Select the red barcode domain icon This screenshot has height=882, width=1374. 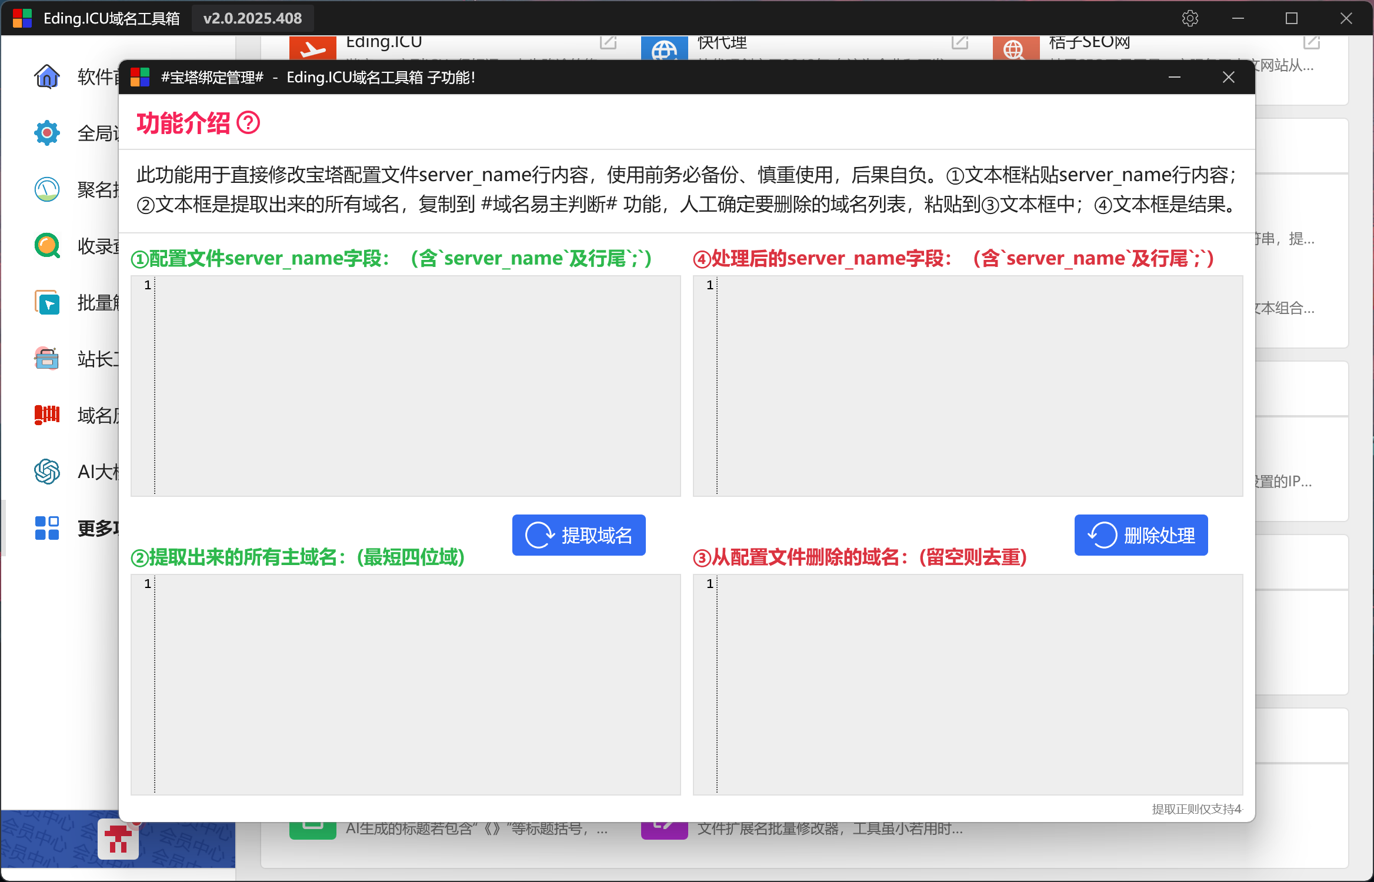pyautogui.click(x=47, y=415)
